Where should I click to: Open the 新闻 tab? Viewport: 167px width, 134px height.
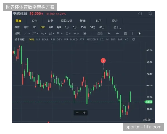(83, 21)
